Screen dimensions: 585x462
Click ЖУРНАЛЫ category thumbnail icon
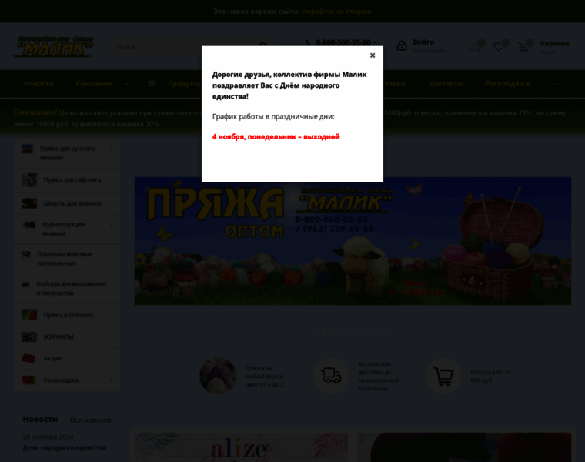pos(29,336)
